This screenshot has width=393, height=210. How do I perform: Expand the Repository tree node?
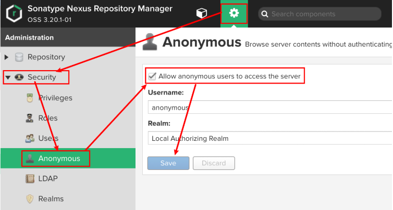point(7,57)
